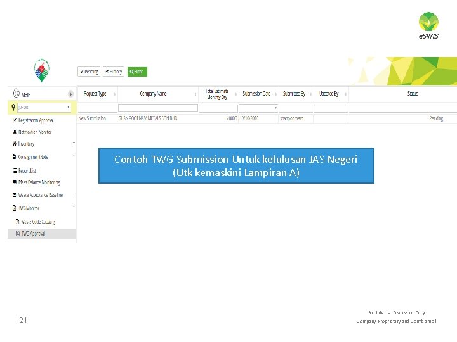Click the eSWIS logo
This screenshot has height=342, width=457.
pyautogui.click(x=428, y=25)
